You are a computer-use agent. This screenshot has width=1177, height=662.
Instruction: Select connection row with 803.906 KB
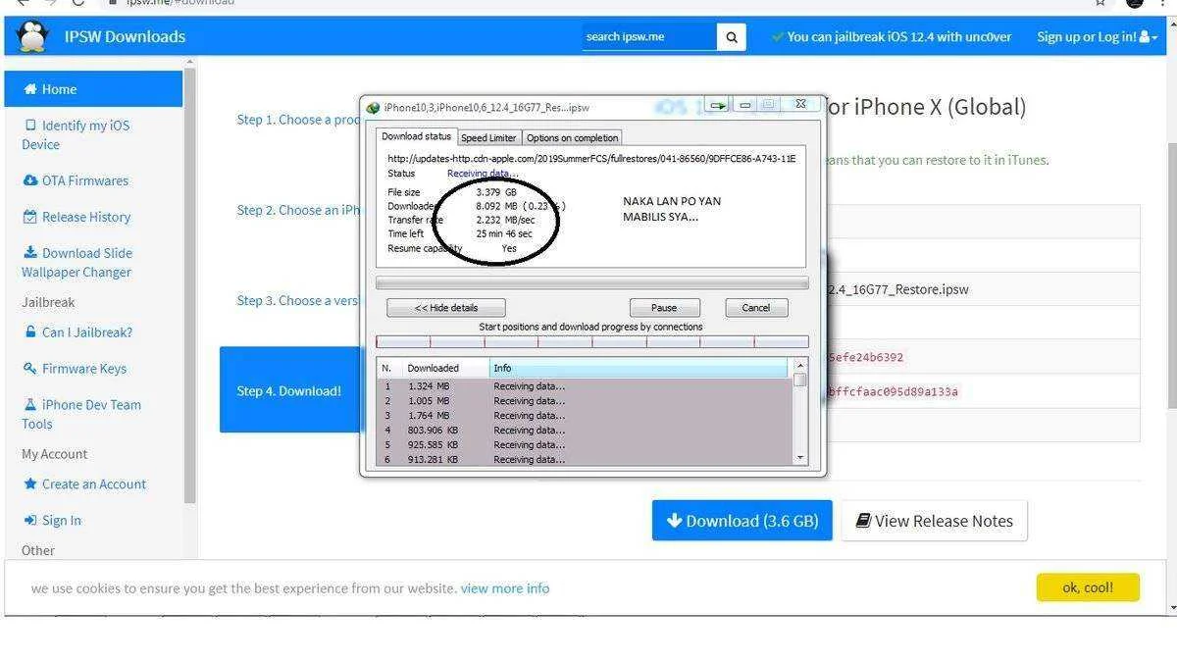[585, 431]
